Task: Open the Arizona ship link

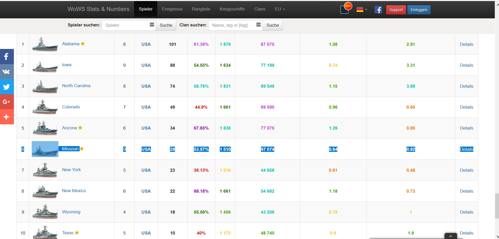Action: pyautogui.click(x=69, y=128)
